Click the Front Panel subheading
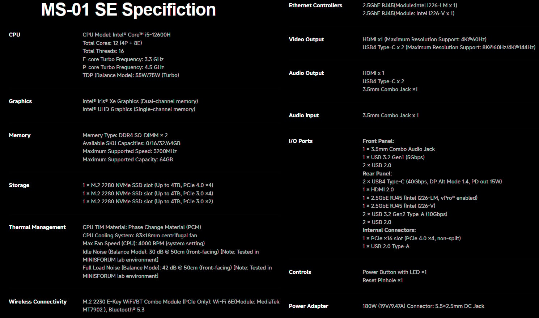The height and width of the screenshot is (318, 539). click(x=378, y=141)
